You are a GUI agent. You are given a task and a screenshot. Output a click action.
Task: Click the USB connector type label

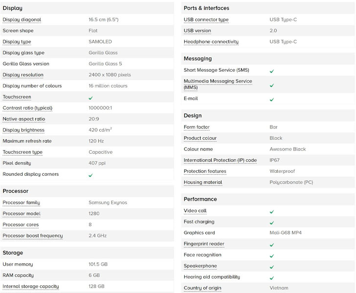click(x=206, y=20)
